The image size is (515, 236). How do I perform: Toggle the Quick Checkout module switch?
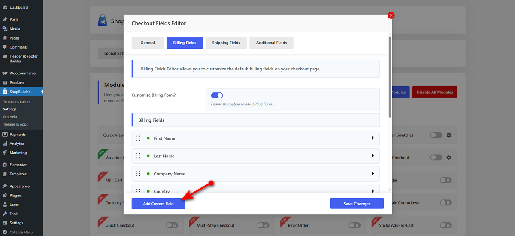(172, 225)
